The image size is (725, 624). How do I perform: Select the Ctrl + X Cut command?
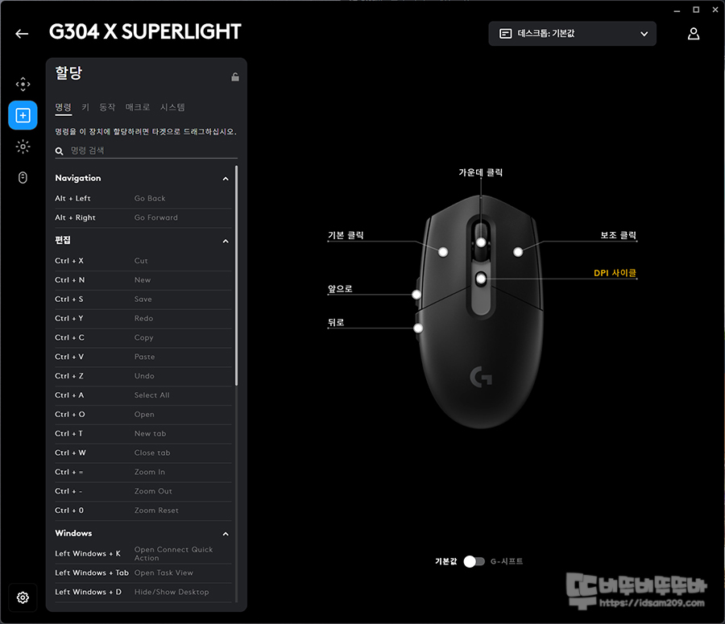tap(143, 261)
